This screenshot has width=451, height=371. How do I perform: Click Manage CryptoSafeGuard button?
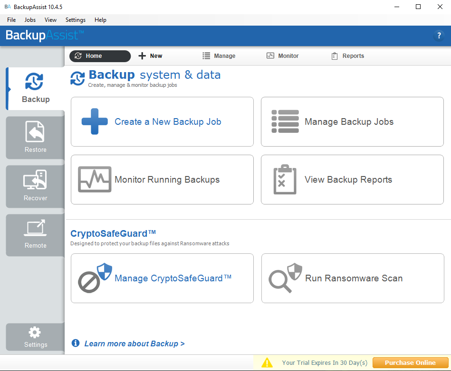(x=162, y=278)
